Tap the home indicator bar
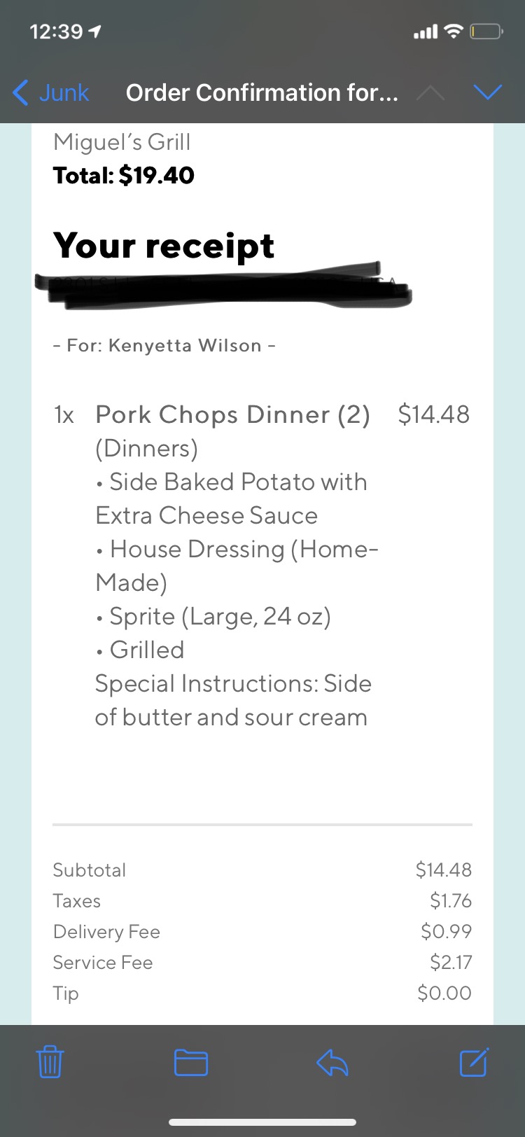This screenshot has height=1137, width=525. click(262, 1122)
